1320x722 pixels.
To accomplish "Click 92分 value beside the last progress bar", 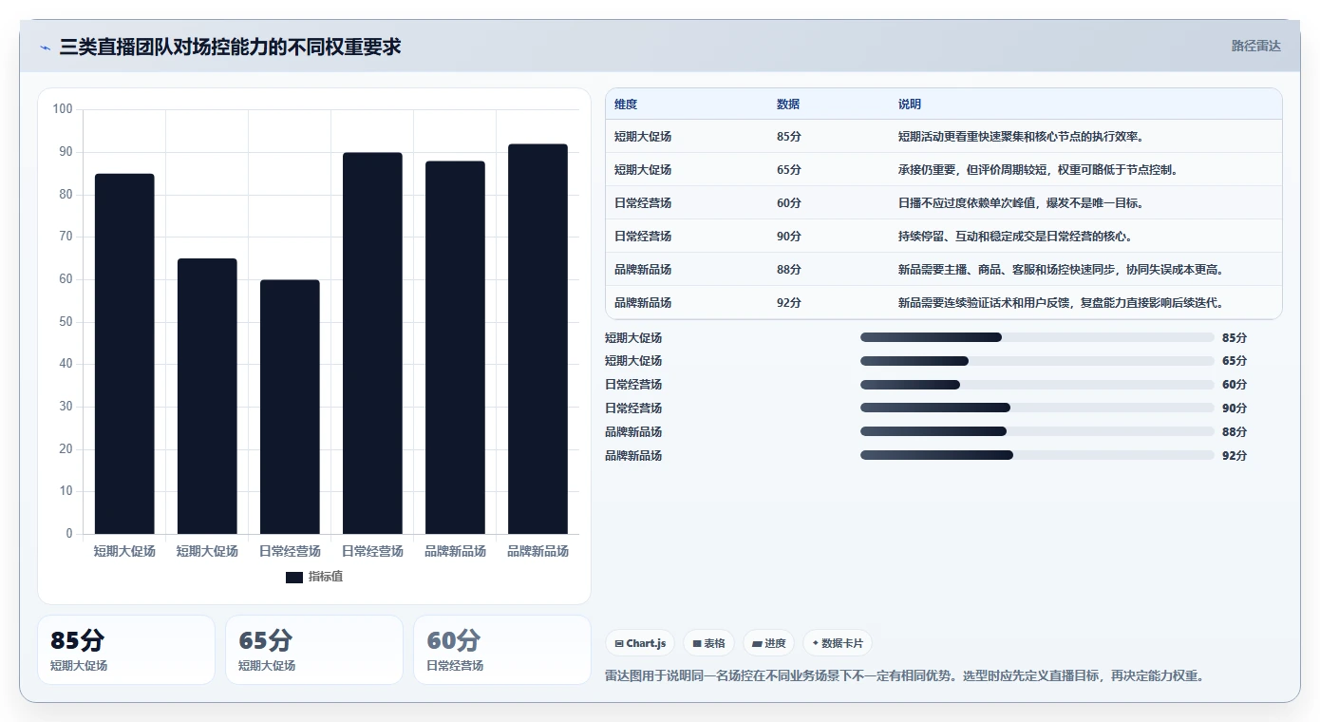I will [1235, 455].
